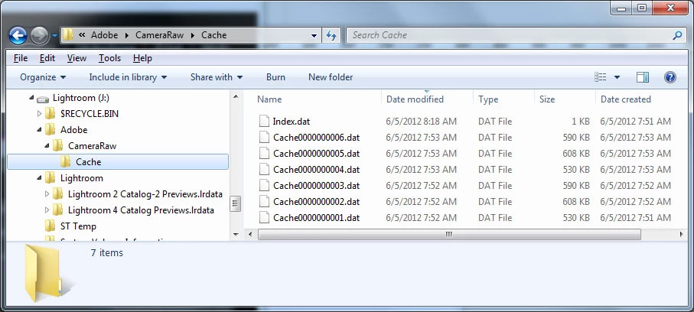Select the file Cache0000000004.dat

click(x=316, y=170)
